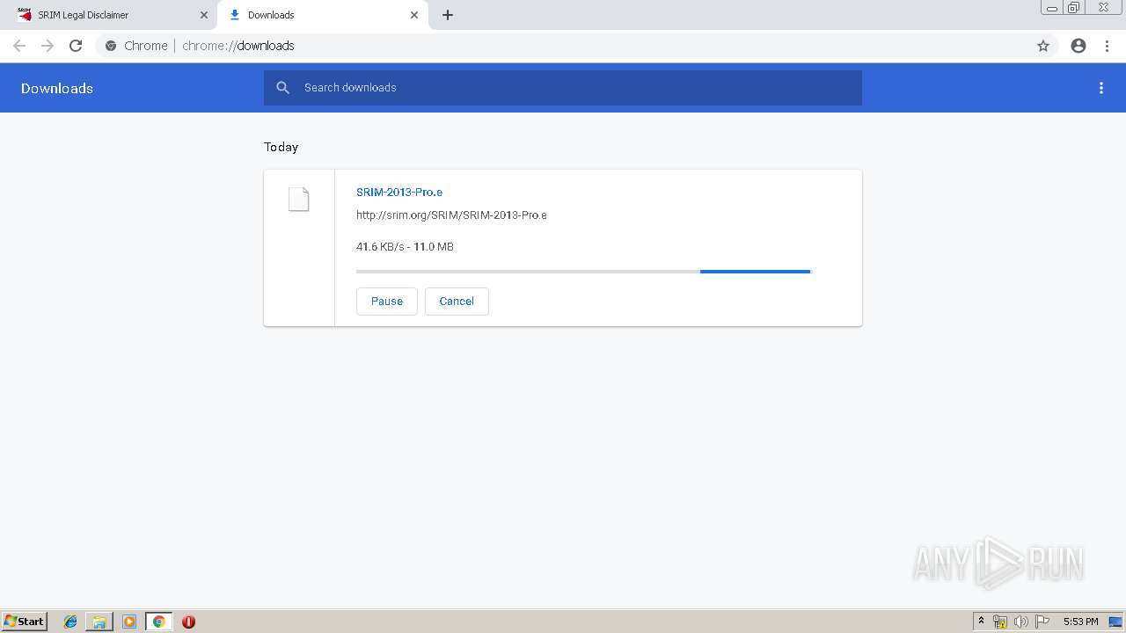Click the Downloads page title

[x=57, y=88]
